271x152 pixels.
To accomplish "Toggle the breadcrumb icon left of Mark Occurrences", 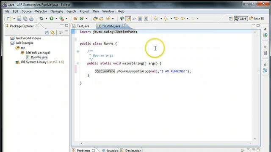I will (x=122, y=19).
